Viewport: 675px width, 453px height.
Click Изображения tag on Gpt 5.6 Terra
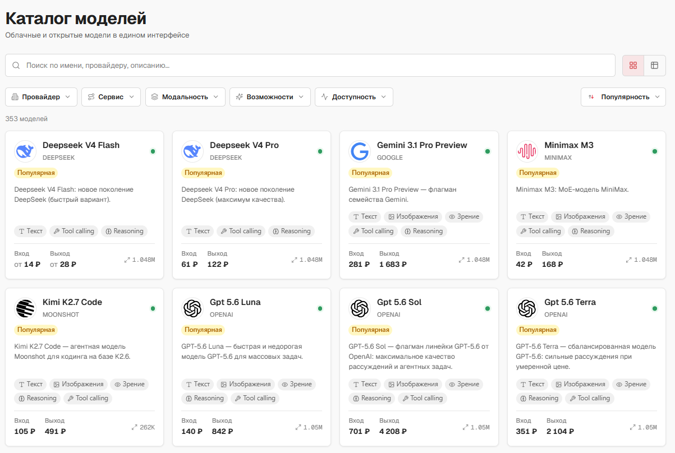coord(580,384)
